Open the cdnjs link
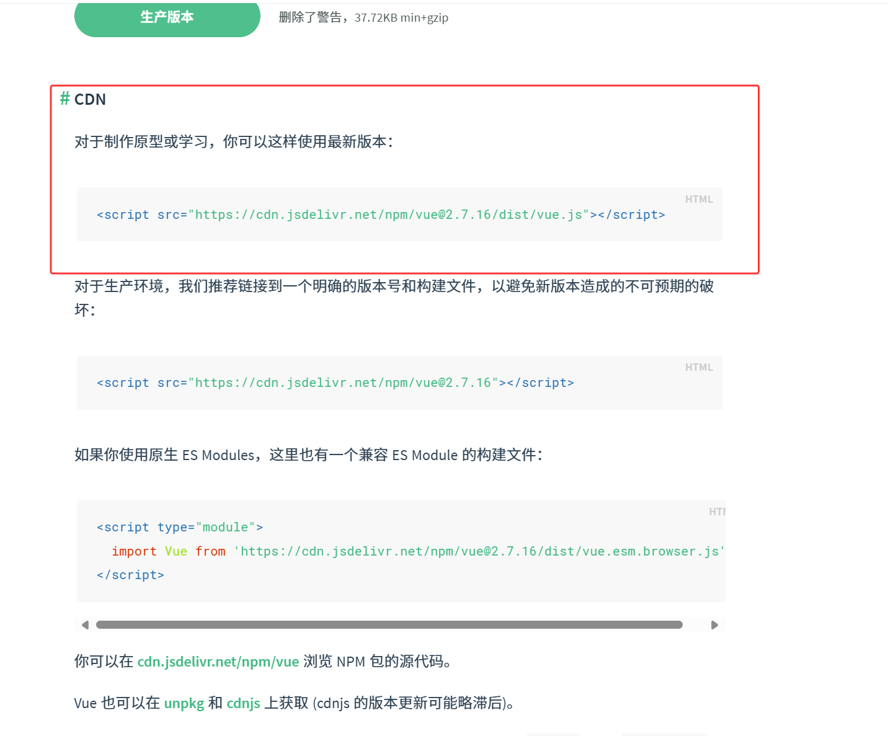Viewport: 888px width, 736px height. click(243, 703)
